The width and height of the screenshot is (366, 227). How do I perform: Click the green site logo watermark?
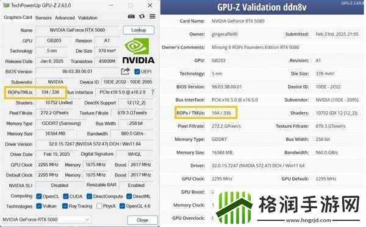coord(234,207)
